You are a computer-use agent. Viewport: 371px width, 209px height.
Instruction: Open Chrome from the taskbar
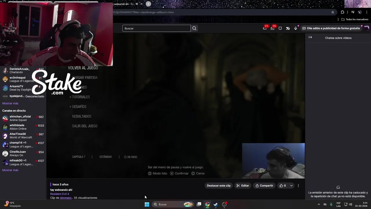[x=207, y=204]
